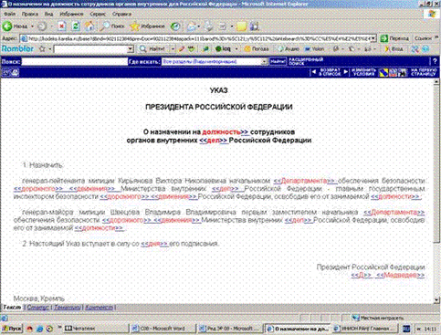Click the Вход login item in the Rambler bar
The image size is (441, 335).
tap(394, 48)
